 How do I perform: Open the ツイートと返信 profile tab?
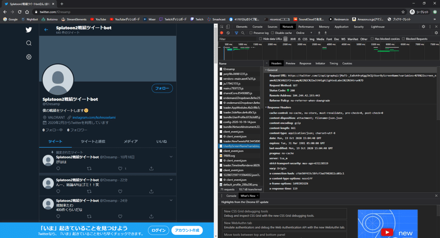[93, 142]
